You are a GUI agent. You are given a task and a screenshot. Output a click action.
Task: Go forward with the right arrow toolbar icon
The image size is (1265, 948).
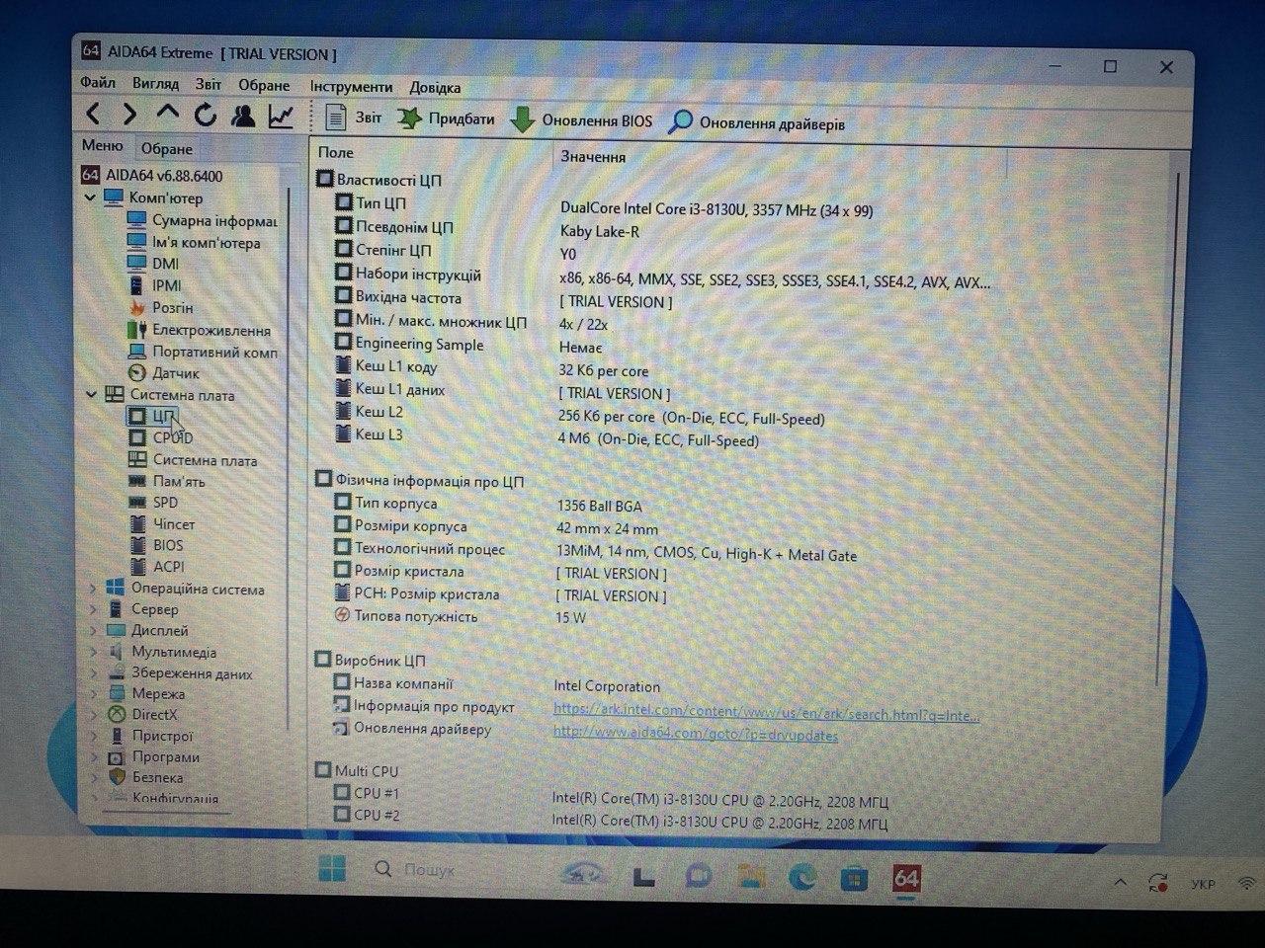[129, 115]
